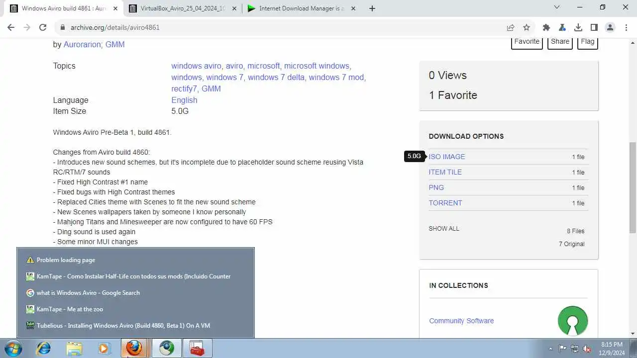Open a new browser tab
Image resolution: width=637 pixels, height=358 pixels.
point(372,8)
